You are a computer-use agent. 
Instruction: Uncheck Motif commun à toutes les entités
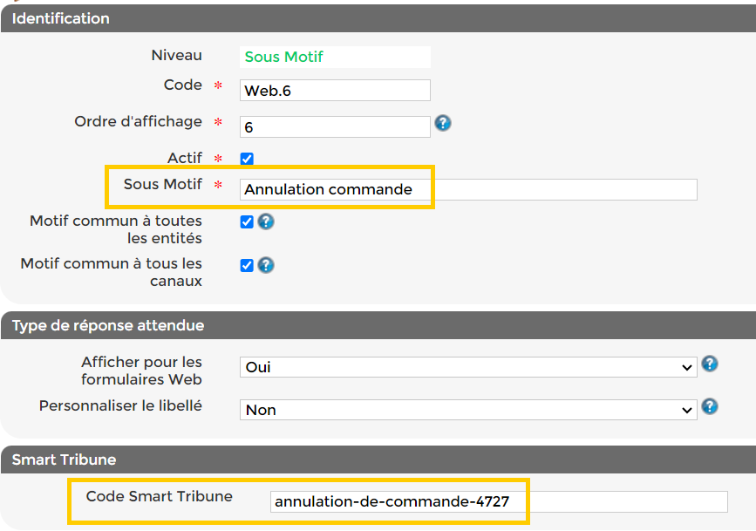coord(247,221)
